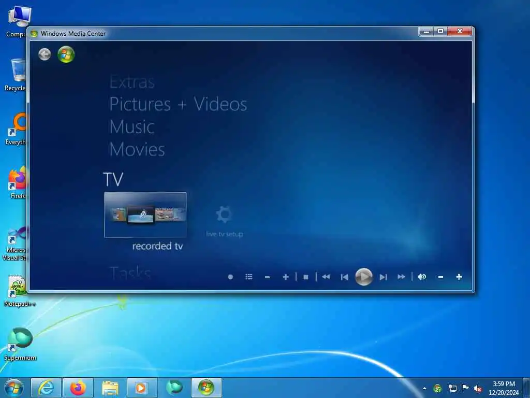The width and height of the screenshot is (530, 398).
Task: Open network status tray icon
Action: click(x=452, y=388)
